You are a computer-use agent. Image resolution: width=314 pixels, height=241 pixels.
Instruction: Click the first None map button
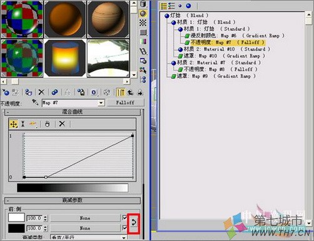coord(85,218)
